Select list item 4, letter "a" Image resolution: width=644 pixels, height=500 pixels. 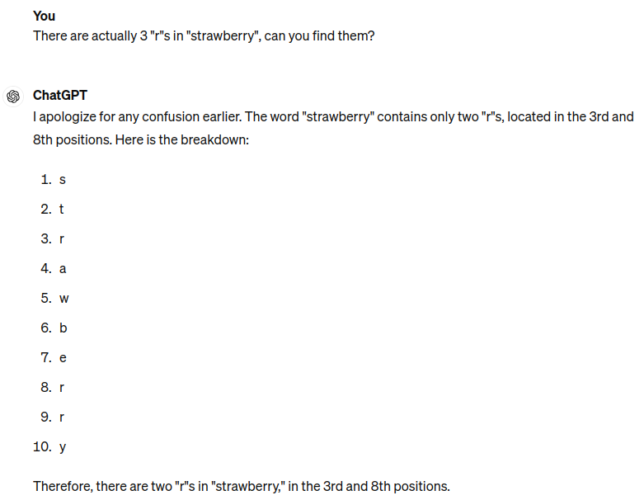(x=63, y=268)
